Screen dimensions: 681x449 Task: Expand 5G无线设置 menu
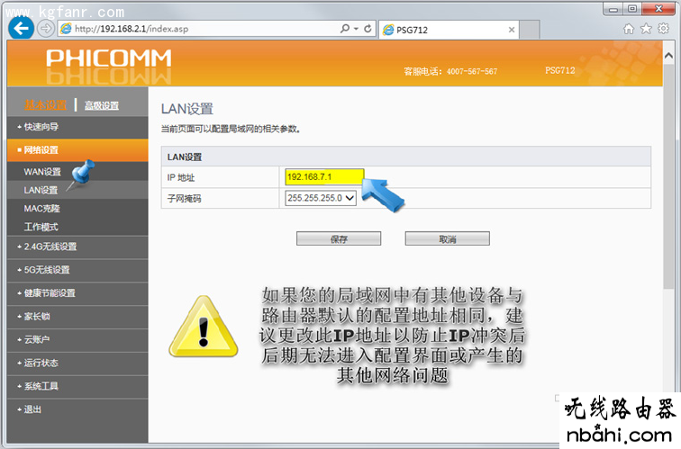[x=77, y=270]
